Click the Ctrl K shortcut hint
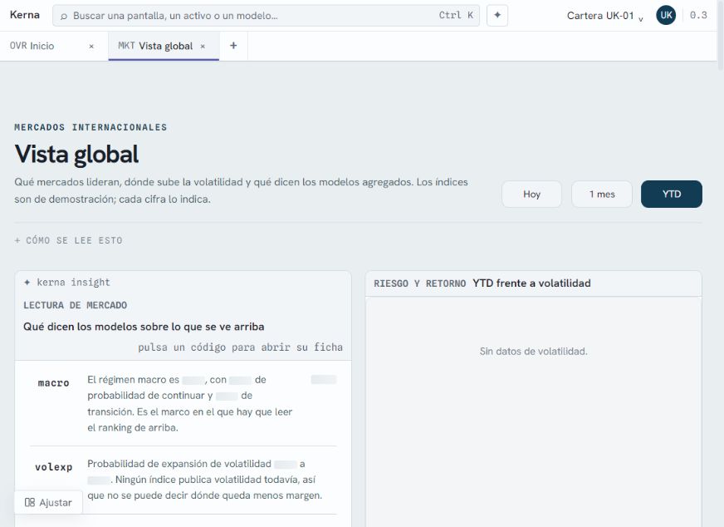724x527 pixels. click(456, 15)
